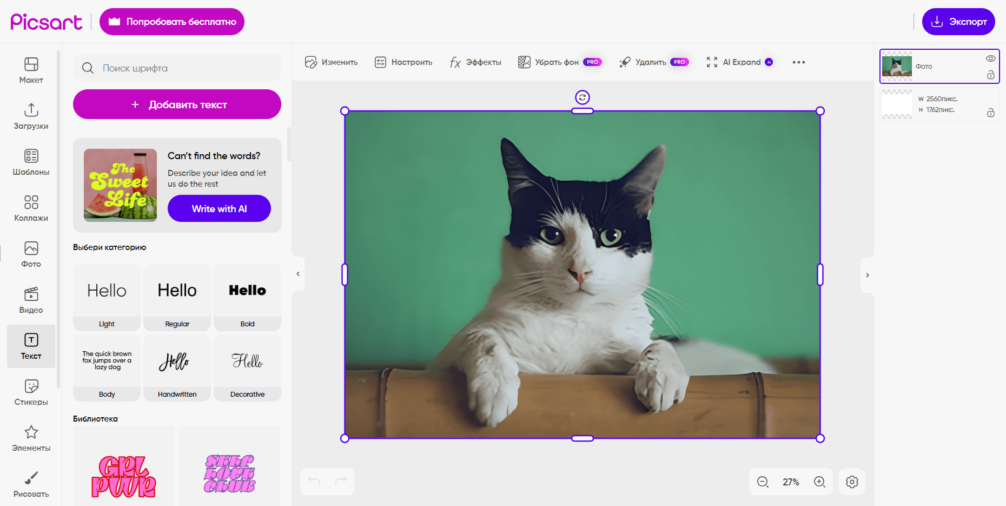Select the Рисовать draw tool
This screenshot has width=1006, height=506.
click(31, 484)
